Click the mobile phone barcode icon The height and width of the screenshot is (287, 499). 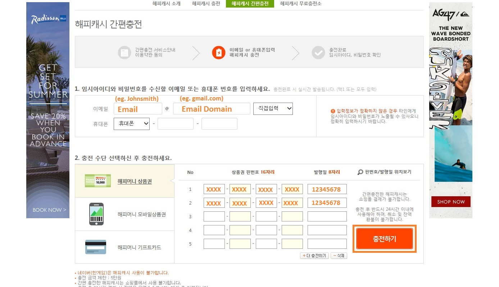tap(96, 214)
